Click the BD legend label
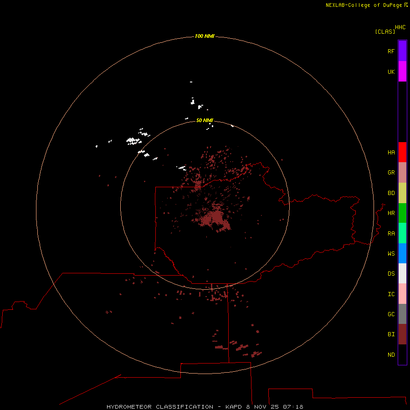Screen dimensions: 410x410 pyautogui.click(x=391, y=193)
